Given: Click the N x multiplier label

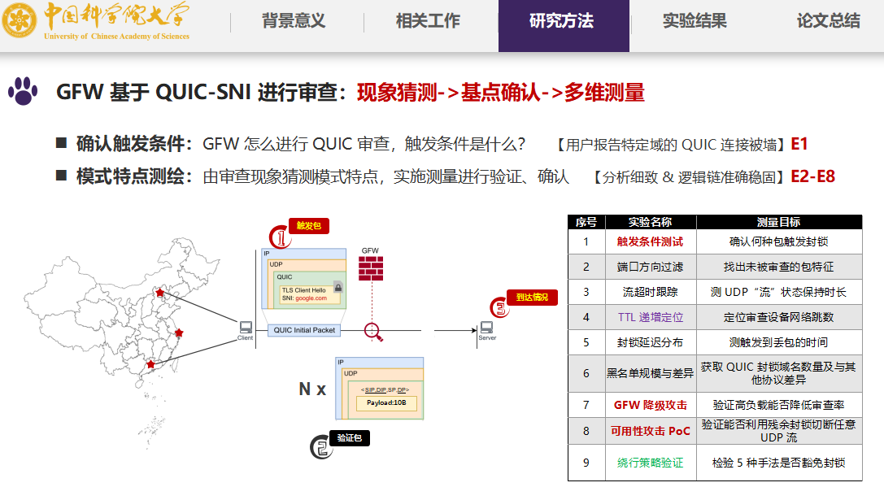Looking at the screenshot, I should (312, 389).
